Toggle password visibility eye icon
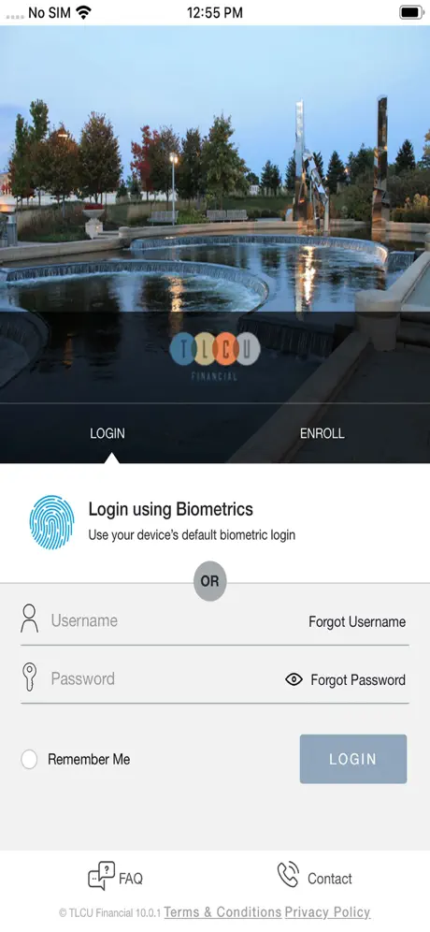Image resolution: width=430 pixels, height=932 pixels. click(294, 679)
